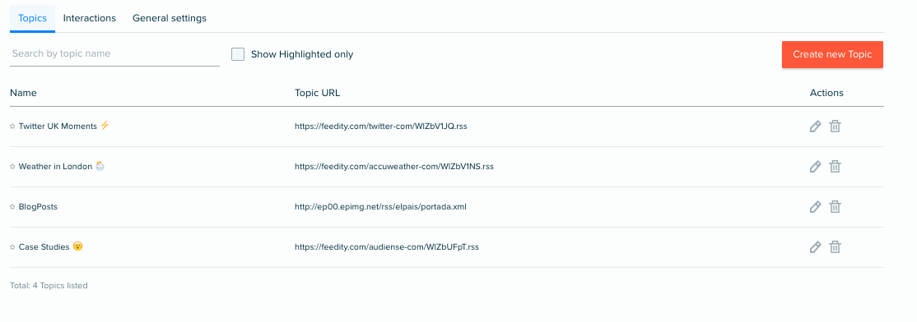Open the Case Studies feedity URL
917x322 pixels.
[387, 246]
